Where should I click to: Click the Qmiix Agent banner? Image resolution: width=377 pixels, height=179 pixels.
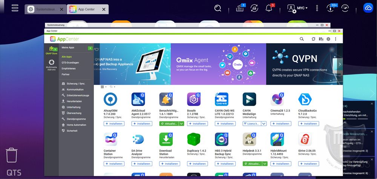[218, 64]
